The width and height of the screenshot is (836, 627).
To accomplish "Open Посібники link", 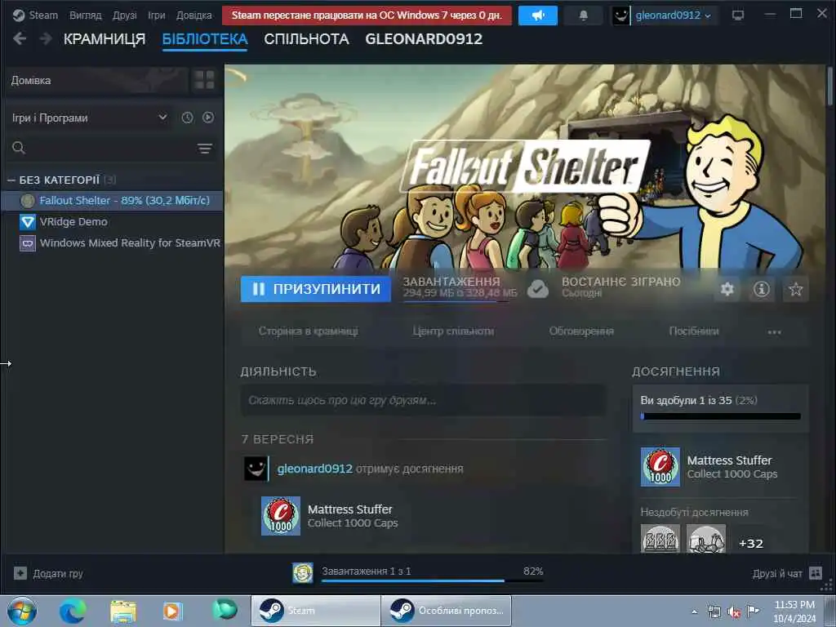I will [694, 331].
